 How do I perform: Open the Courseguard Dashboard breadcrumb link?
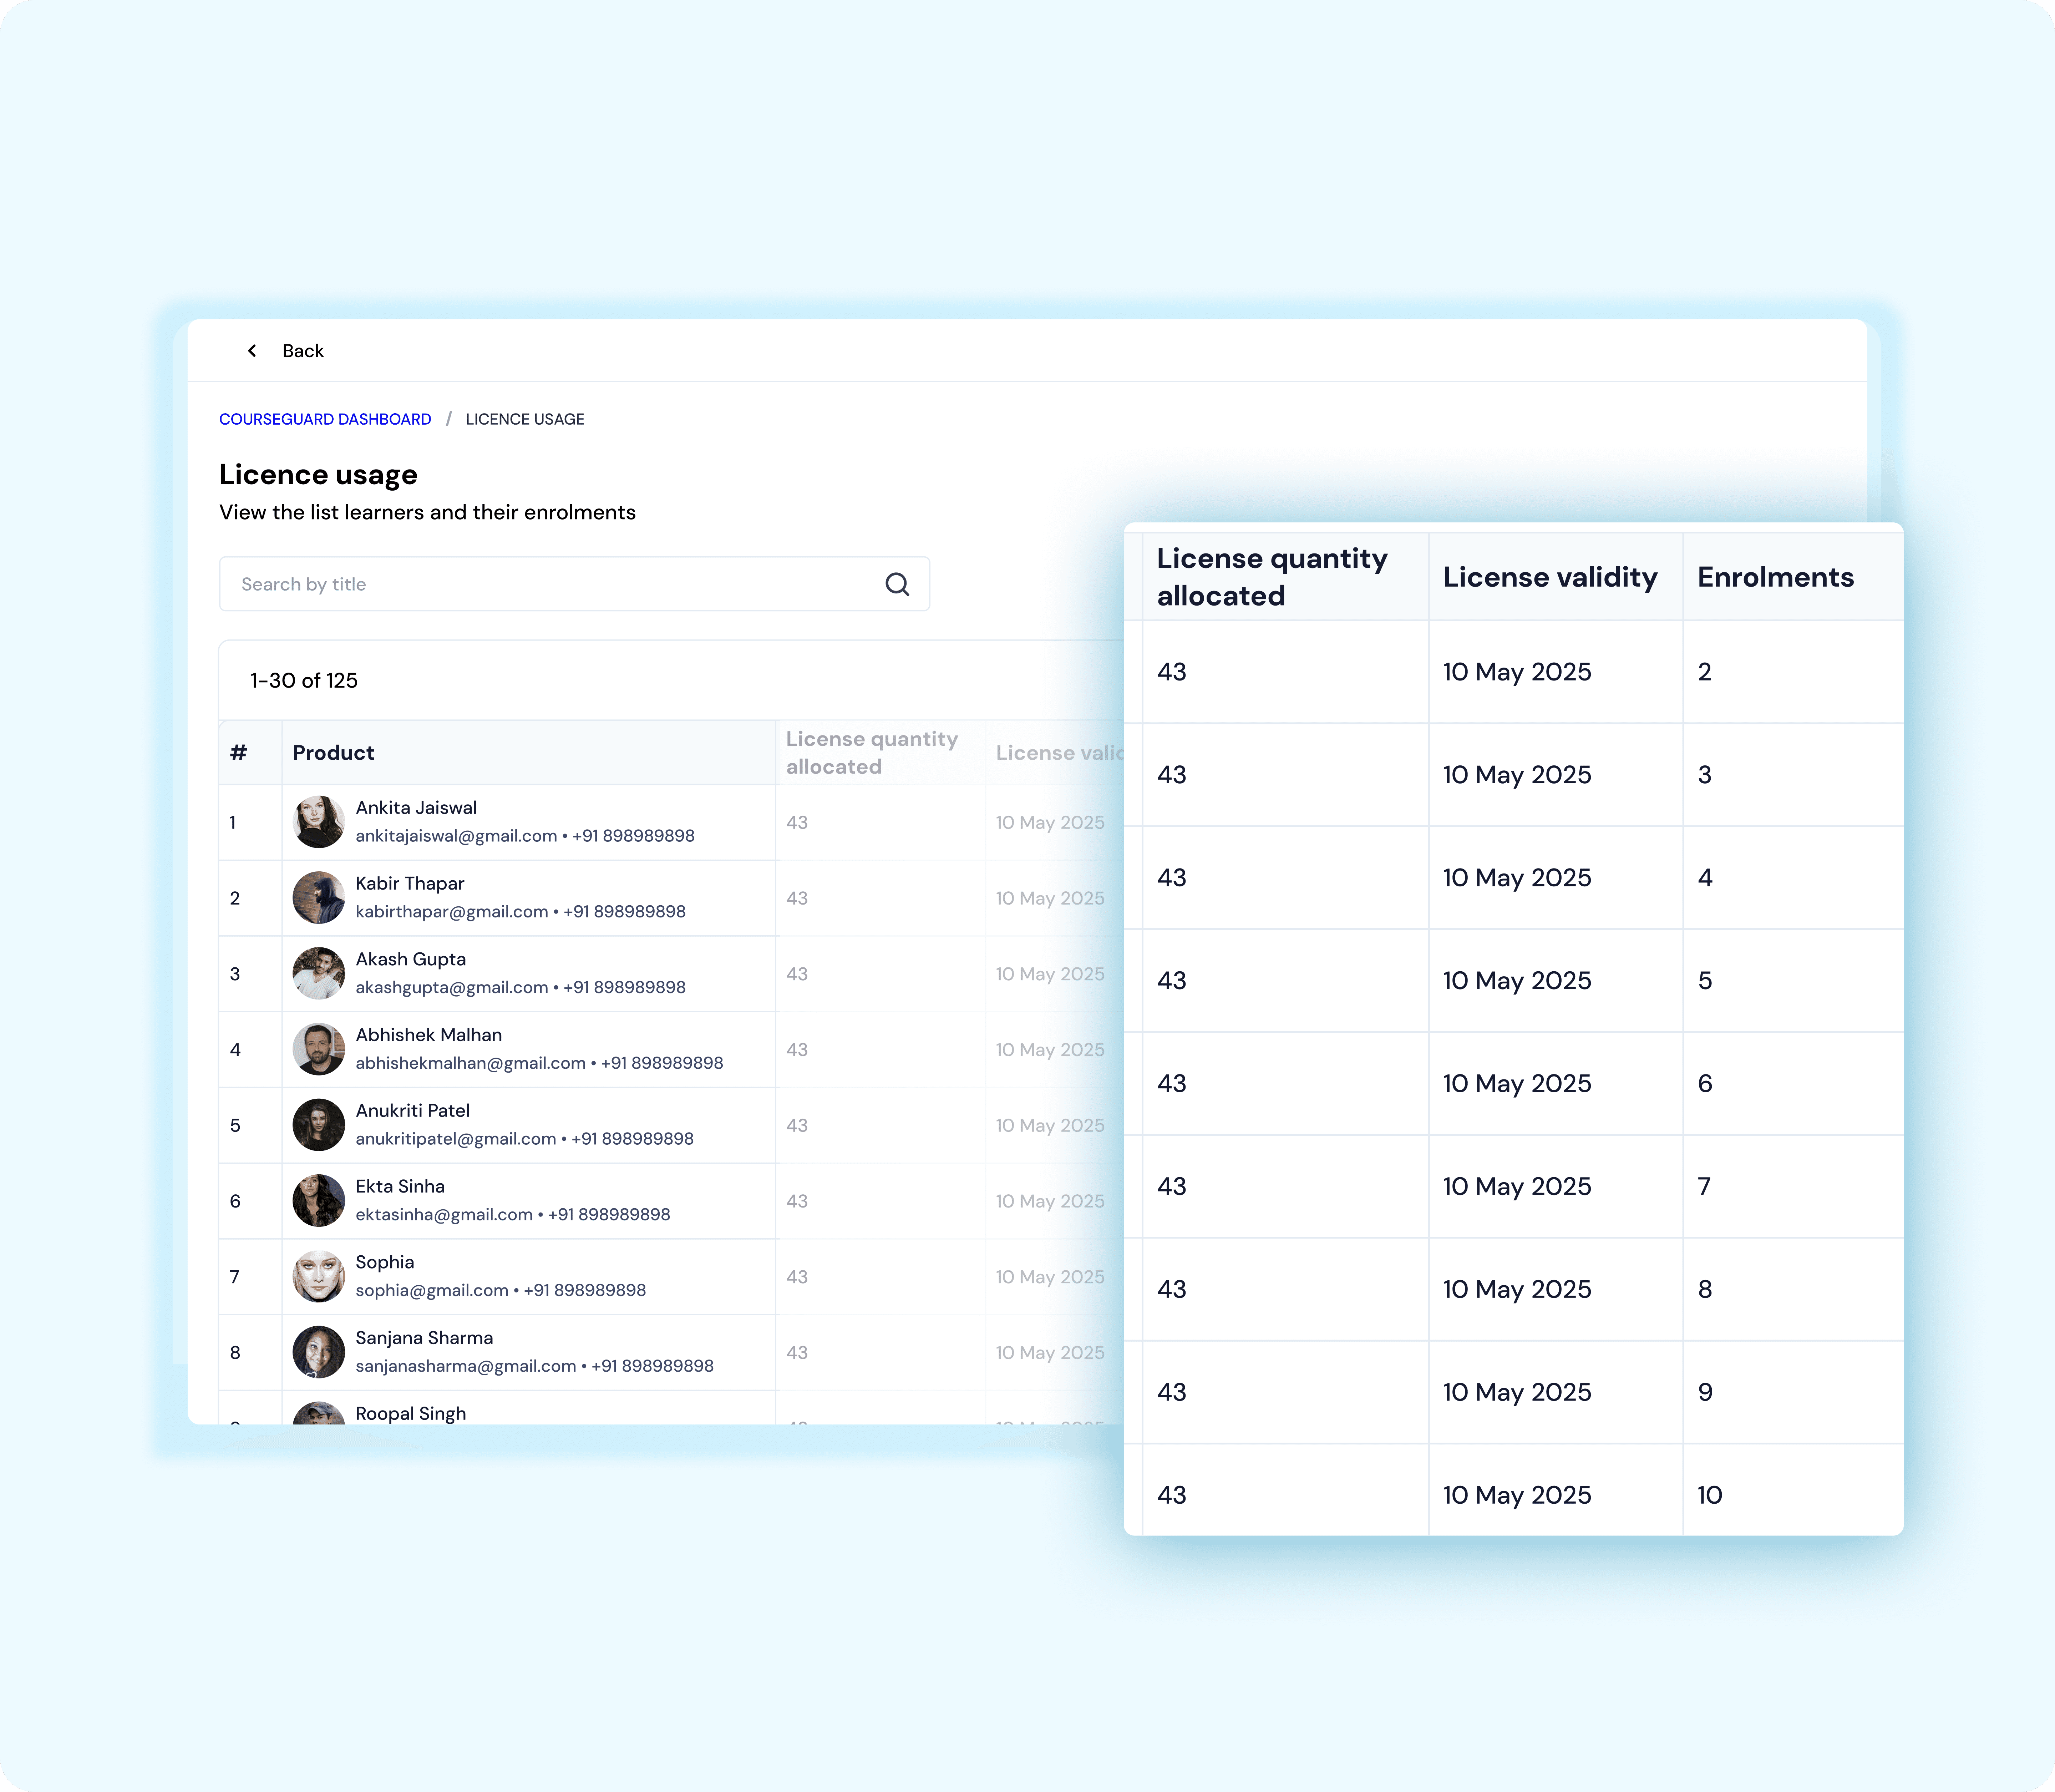coord(325,419)
